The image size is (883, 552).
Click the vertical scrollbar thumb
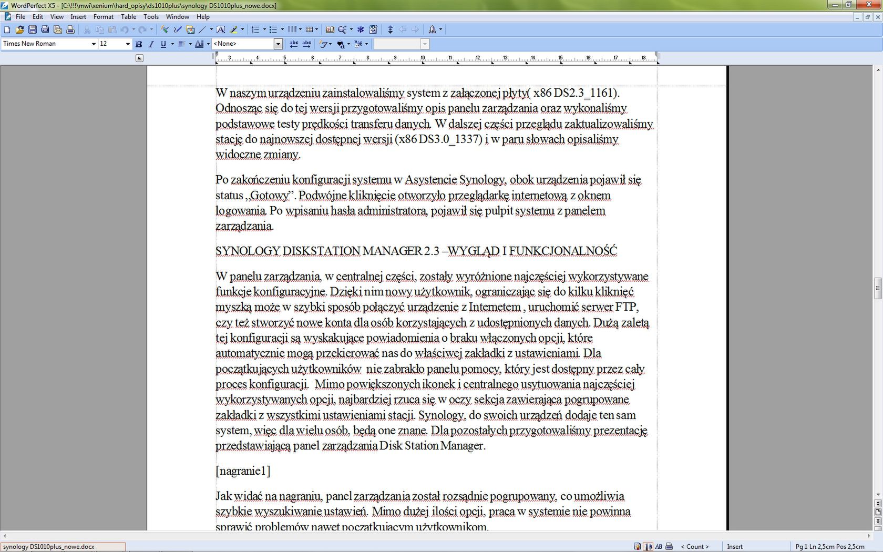click(x=878, y=288)
